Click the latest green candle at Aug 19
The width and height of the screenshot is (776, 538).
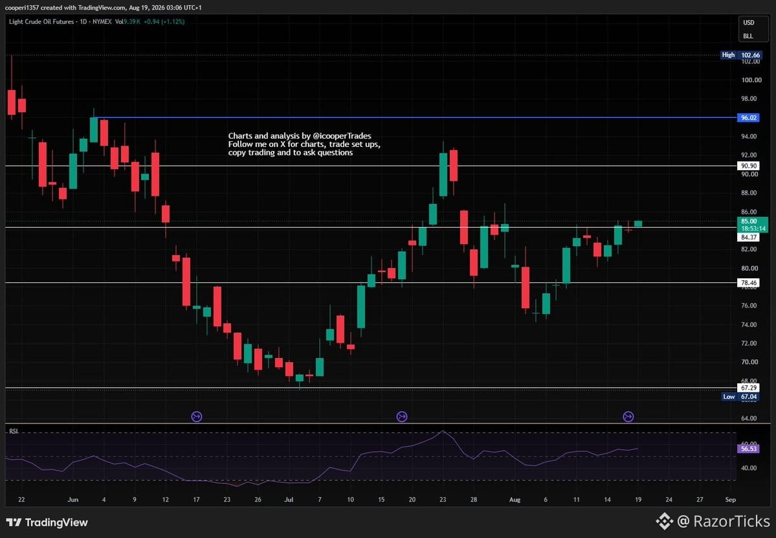[x=638, y=224]
